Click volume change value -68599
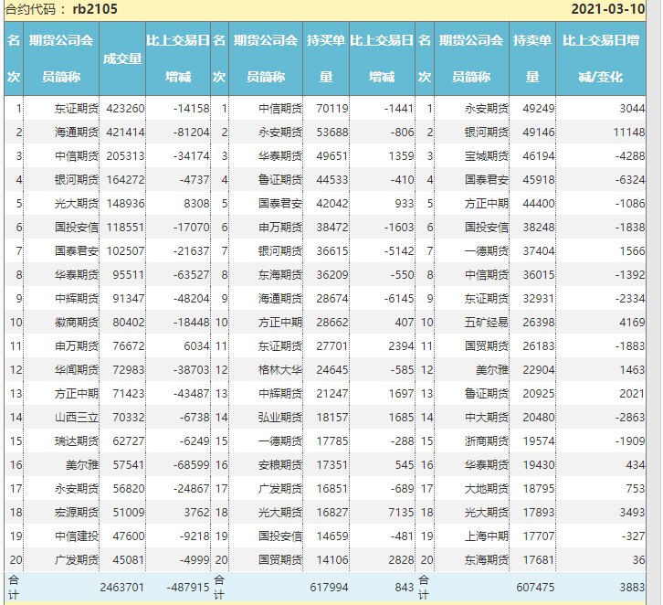663x605 pixels. coord(191,465)
